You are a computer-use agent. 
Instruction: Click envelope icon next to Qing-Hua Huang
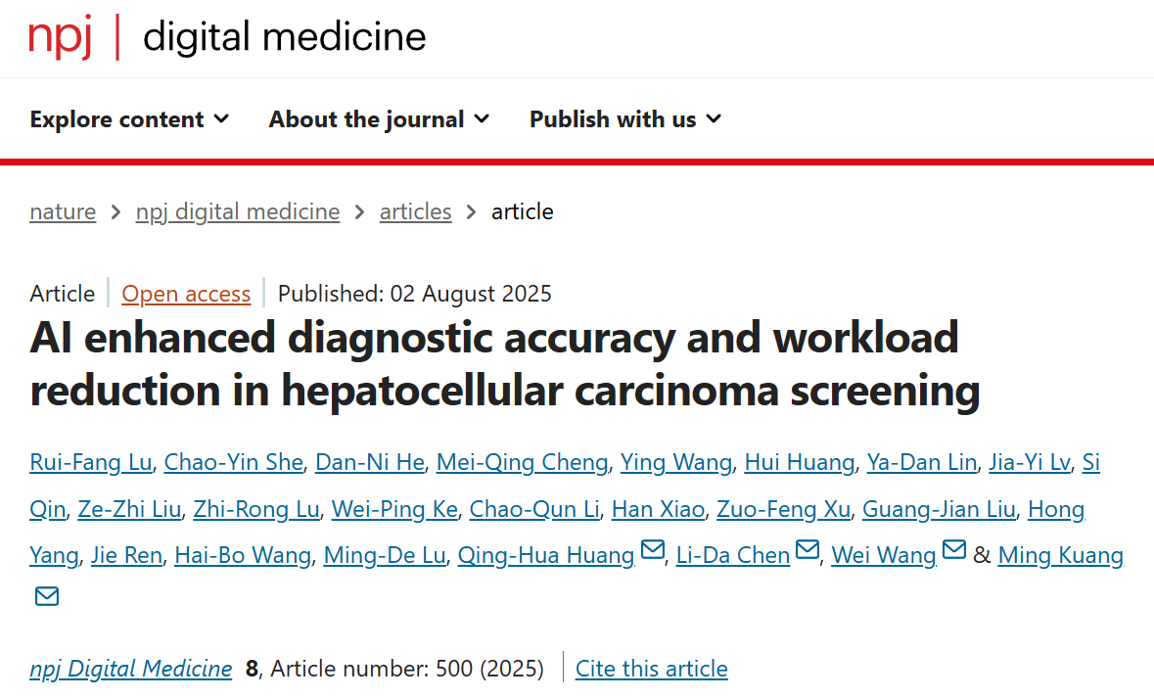click(653, 551)
